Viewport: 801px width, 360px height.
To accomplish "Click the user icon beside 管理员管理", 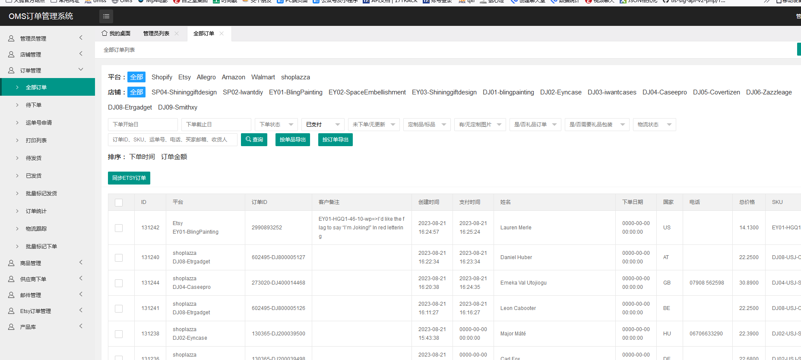I will 11,38.
